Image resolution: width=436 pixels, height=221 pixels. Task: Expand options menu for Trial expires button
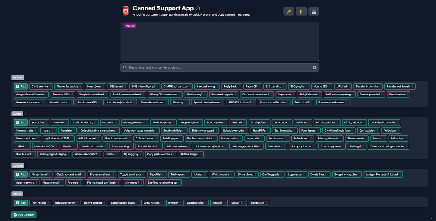187,174
